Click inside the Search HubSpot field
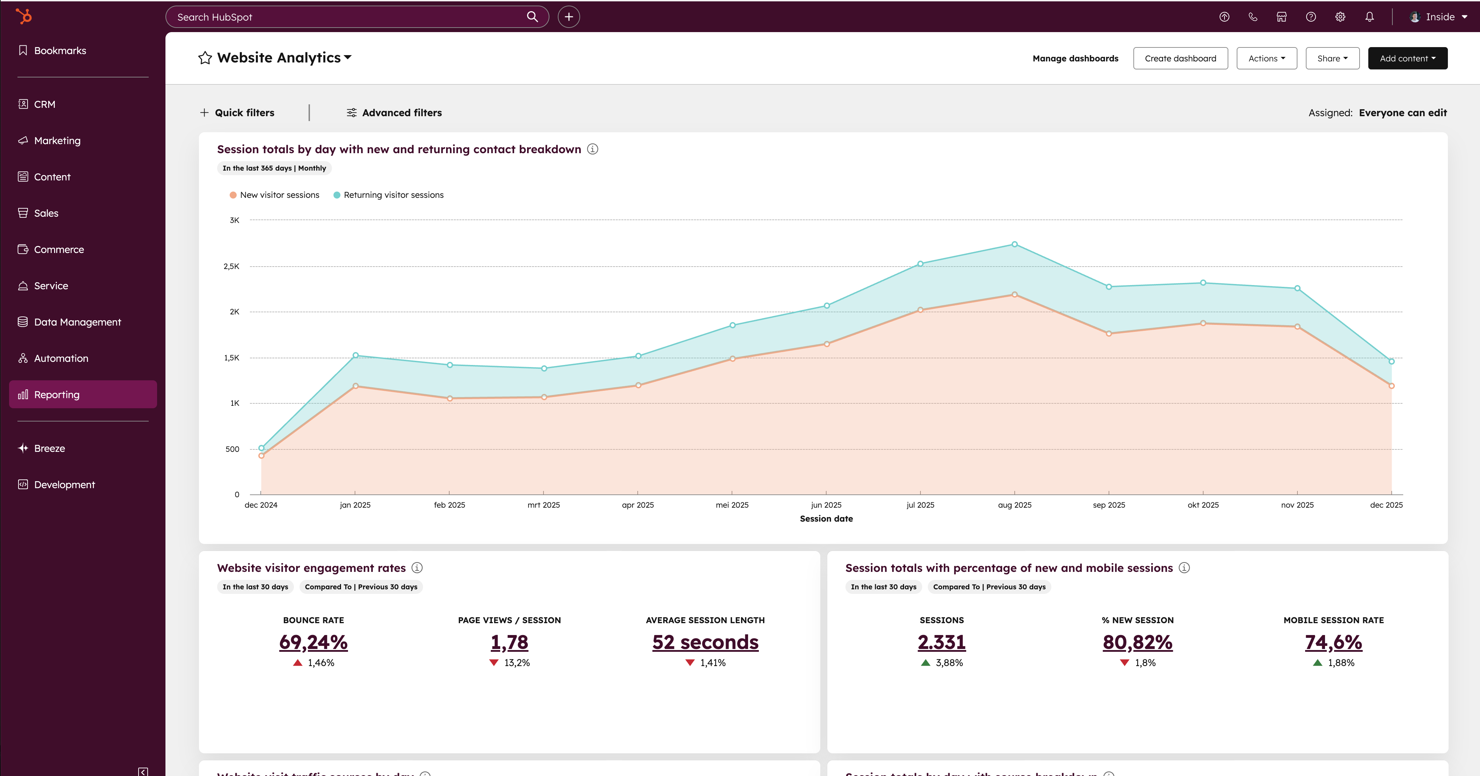 click(345, 17)
